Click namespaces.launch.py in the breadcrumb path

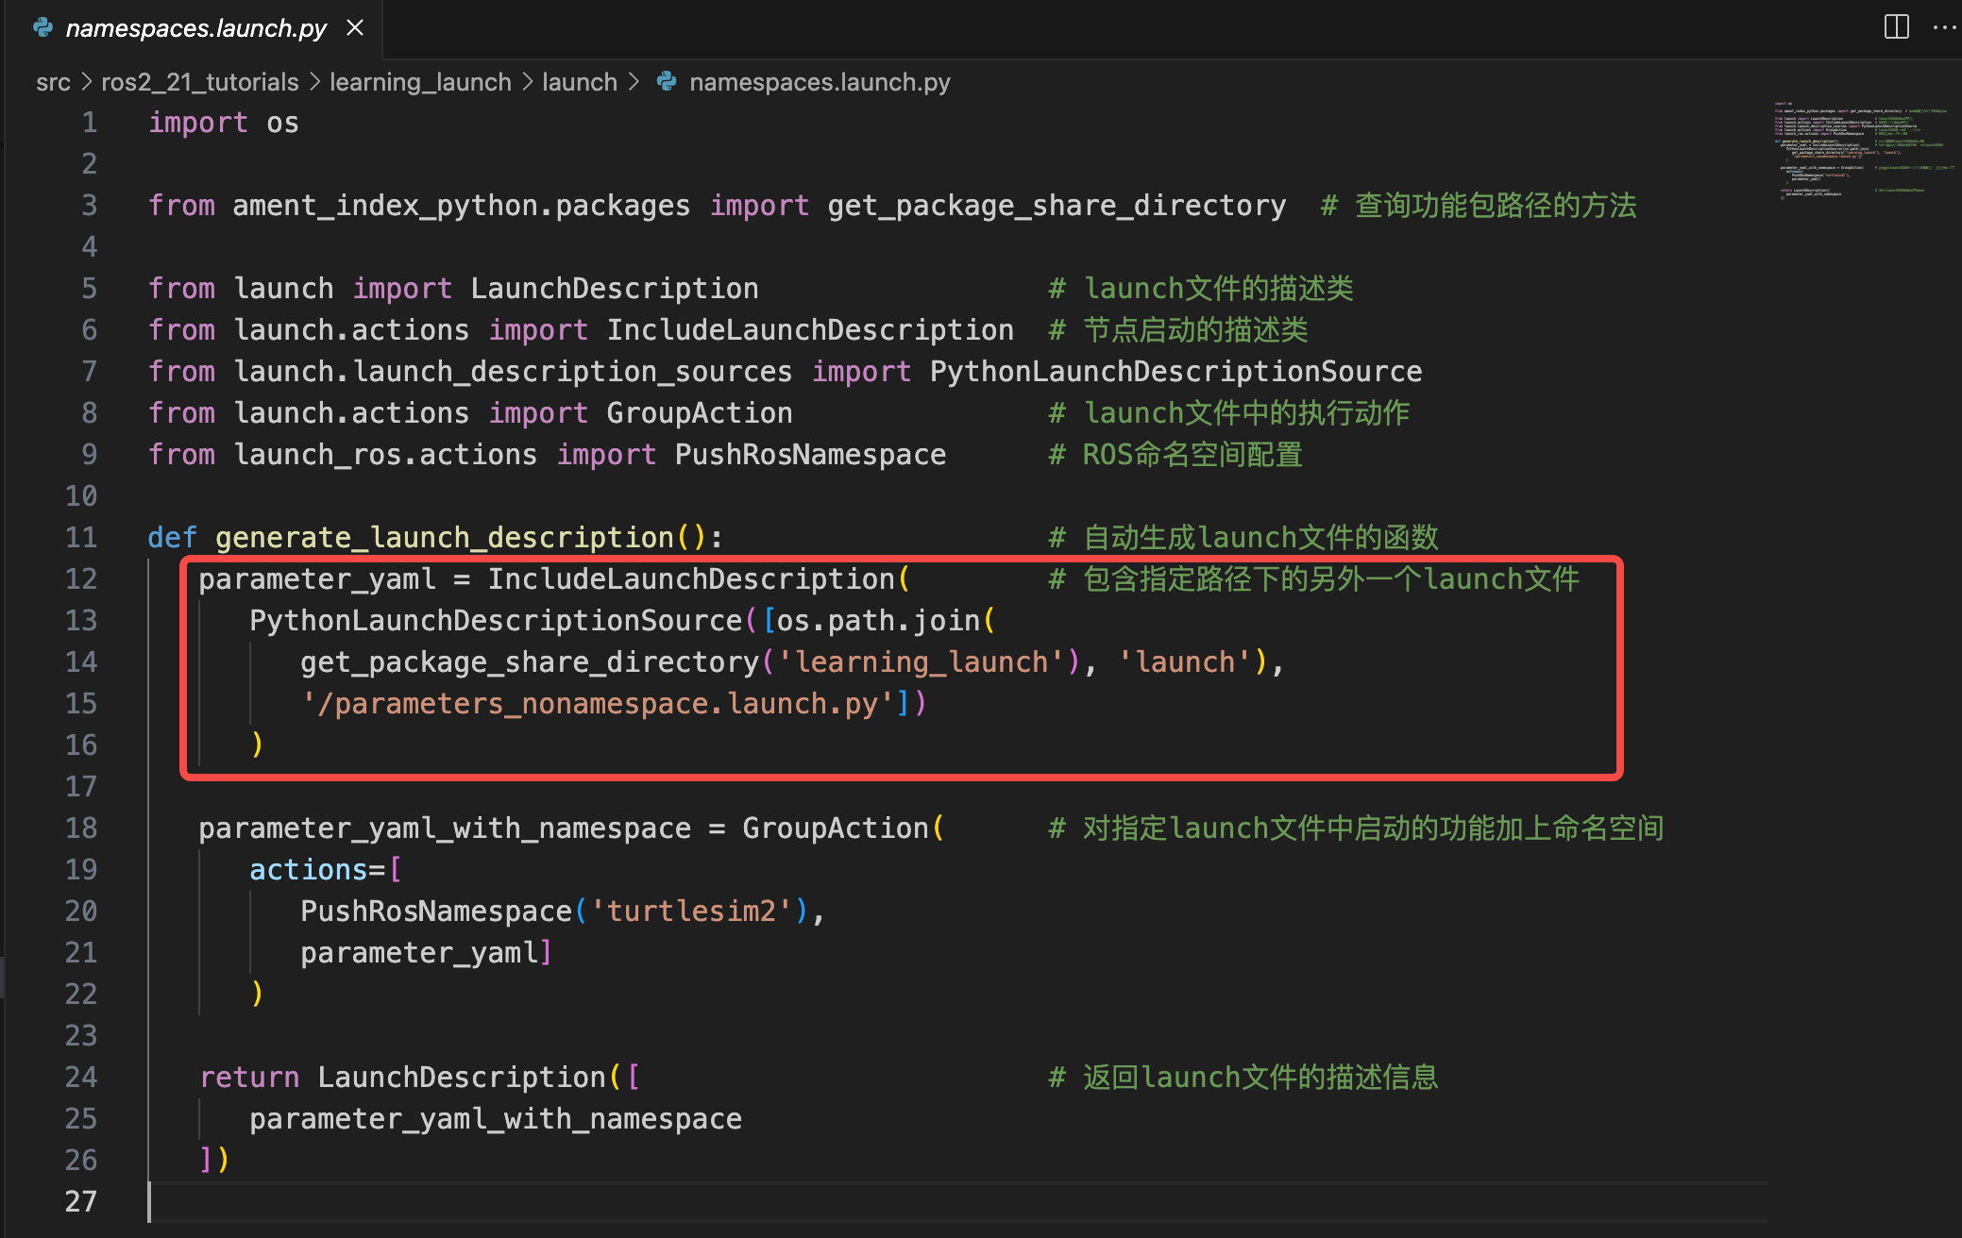click(819, 82)
